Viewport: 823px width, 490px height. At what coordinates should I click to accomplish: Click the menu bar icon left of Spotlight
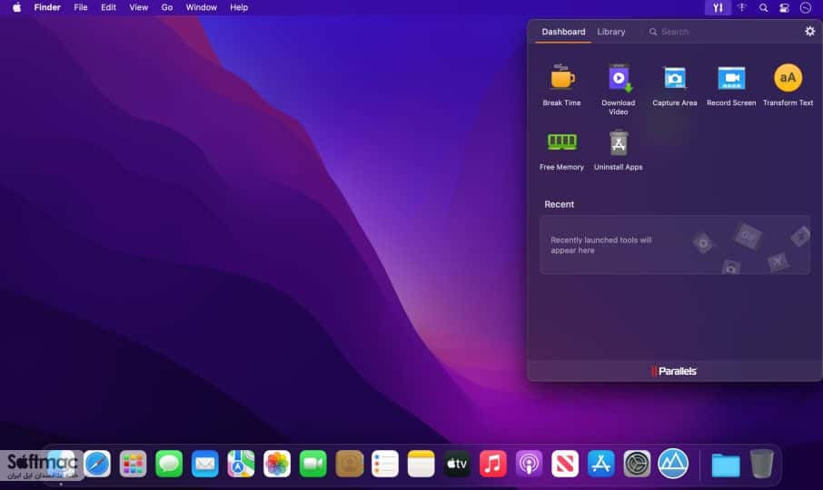741,7
